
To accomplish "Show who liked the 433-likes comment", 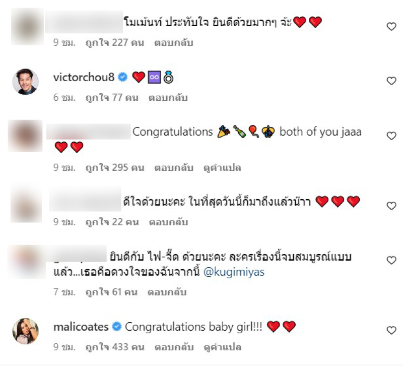I will click(115, 347).
